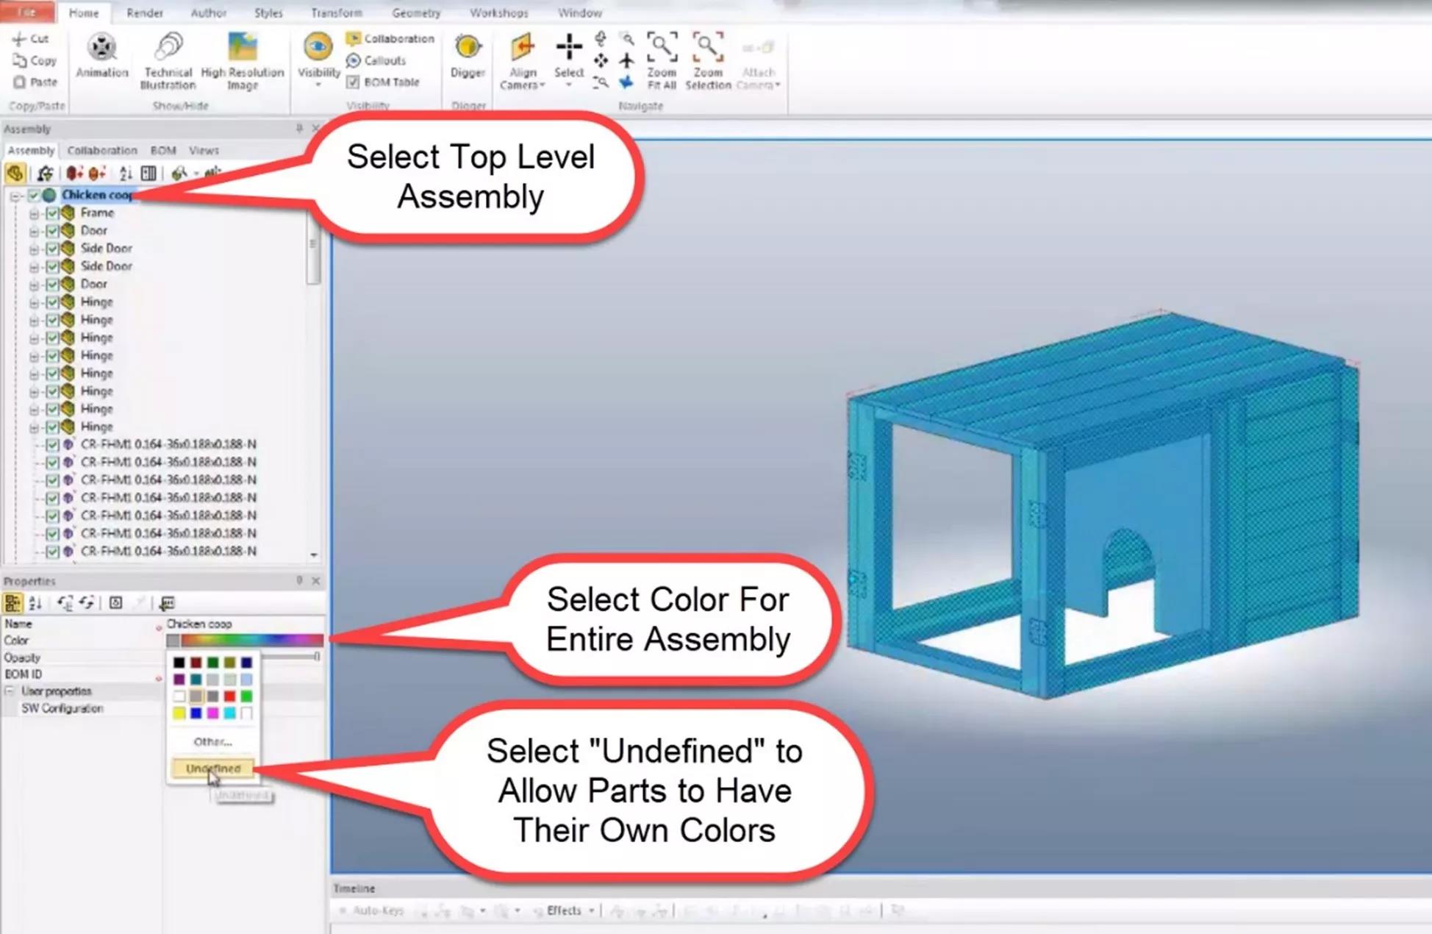Switch to BOM panel tab
The image size is (1432, 934).
[x=163, y=150]
